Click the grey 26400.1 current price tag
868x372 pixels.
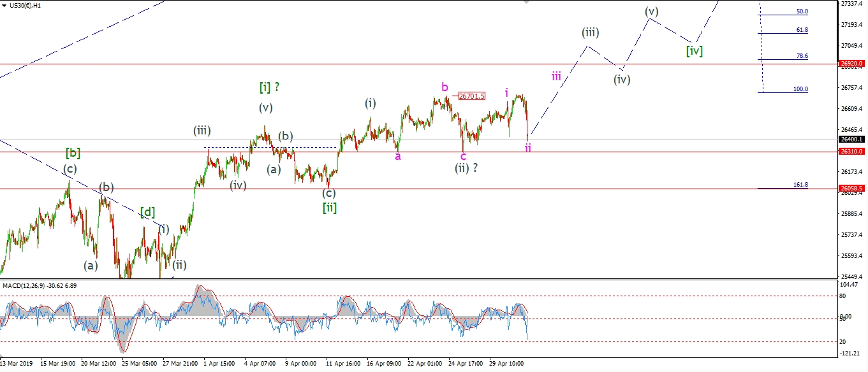click(852, 139)
